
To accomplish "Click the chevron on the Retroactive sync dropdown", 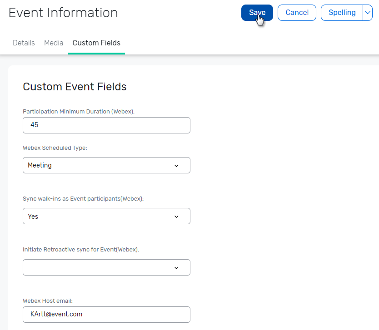I will pos(176,267).
